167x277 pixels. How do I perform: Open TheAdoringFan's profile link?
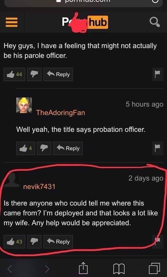pyautogui.click(x=60, y=113)
